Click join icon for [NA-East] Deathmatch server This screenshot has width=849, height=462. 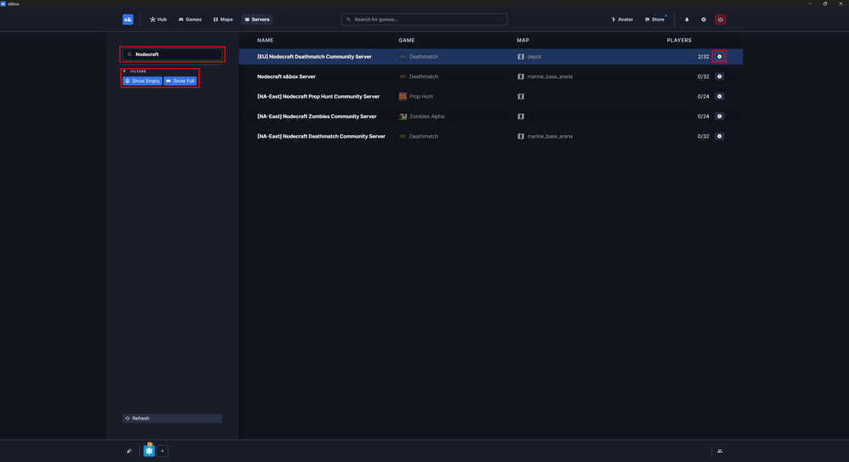[x=720, y=137]
